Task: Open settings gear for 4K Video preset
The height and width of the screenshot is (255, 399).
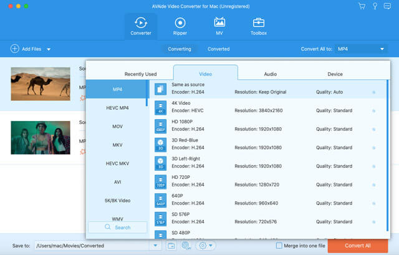Action: tap(374, 111)
